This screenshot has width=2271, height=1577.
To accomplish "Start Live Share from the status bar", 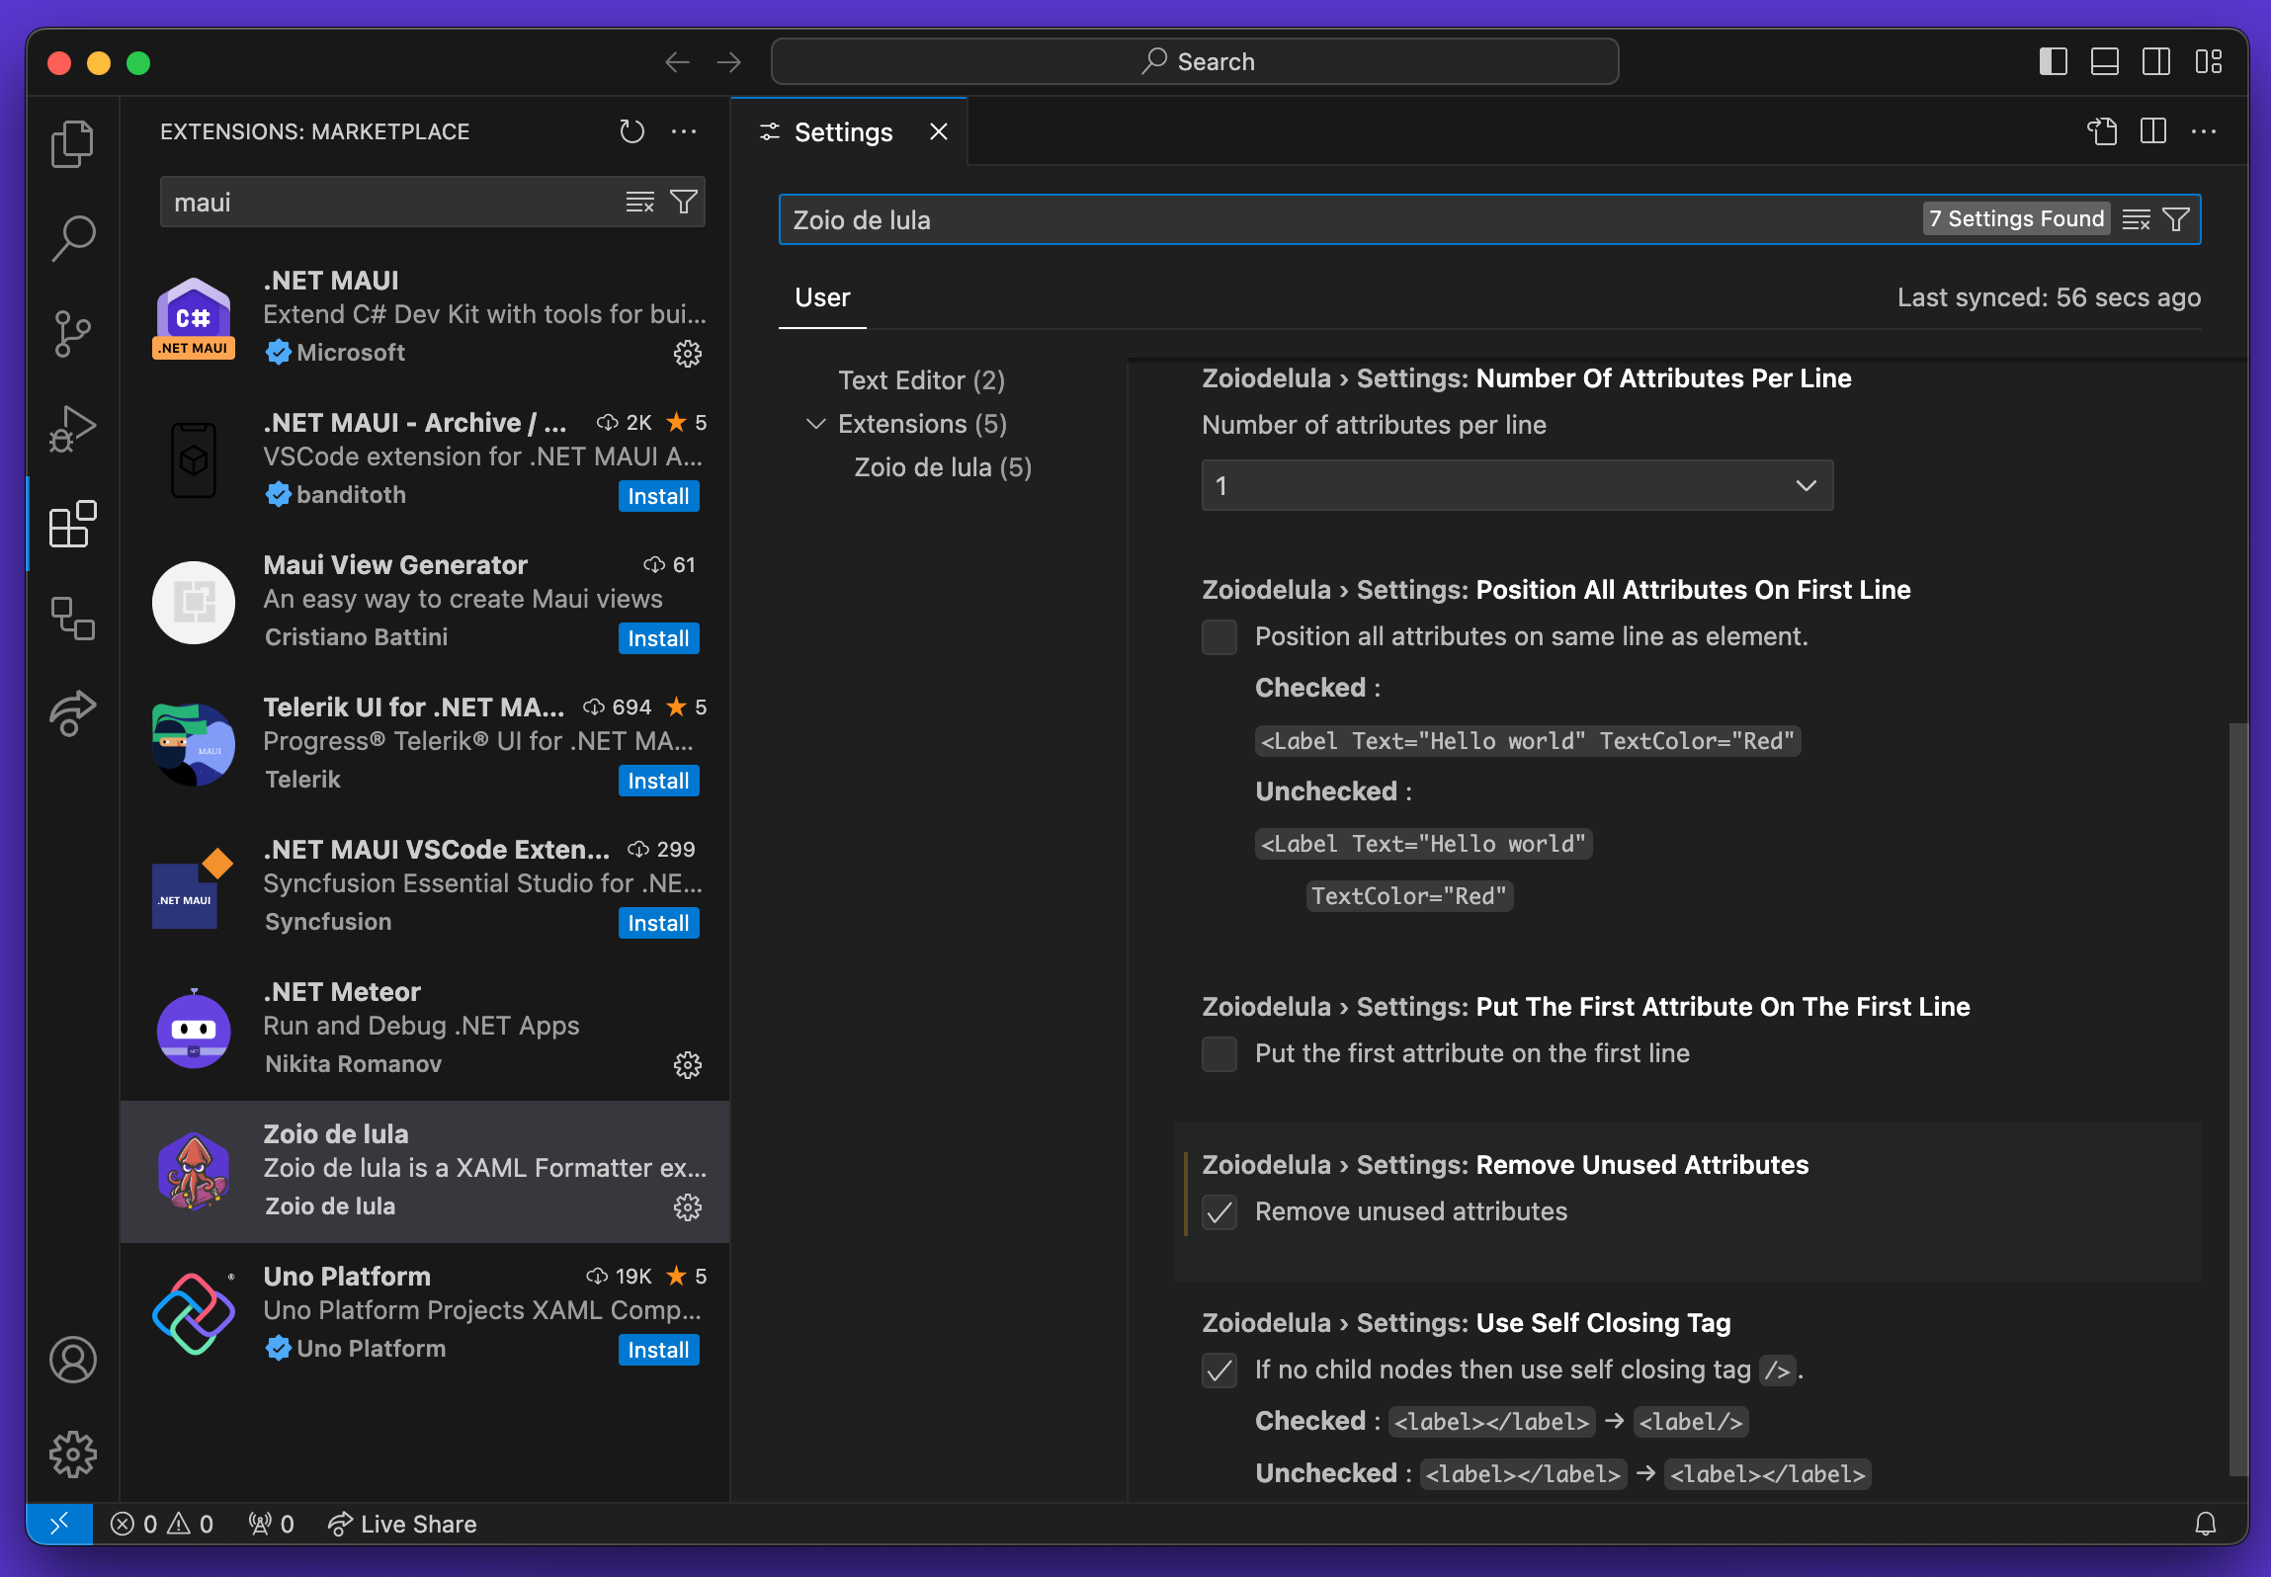I will point(402,1524).
